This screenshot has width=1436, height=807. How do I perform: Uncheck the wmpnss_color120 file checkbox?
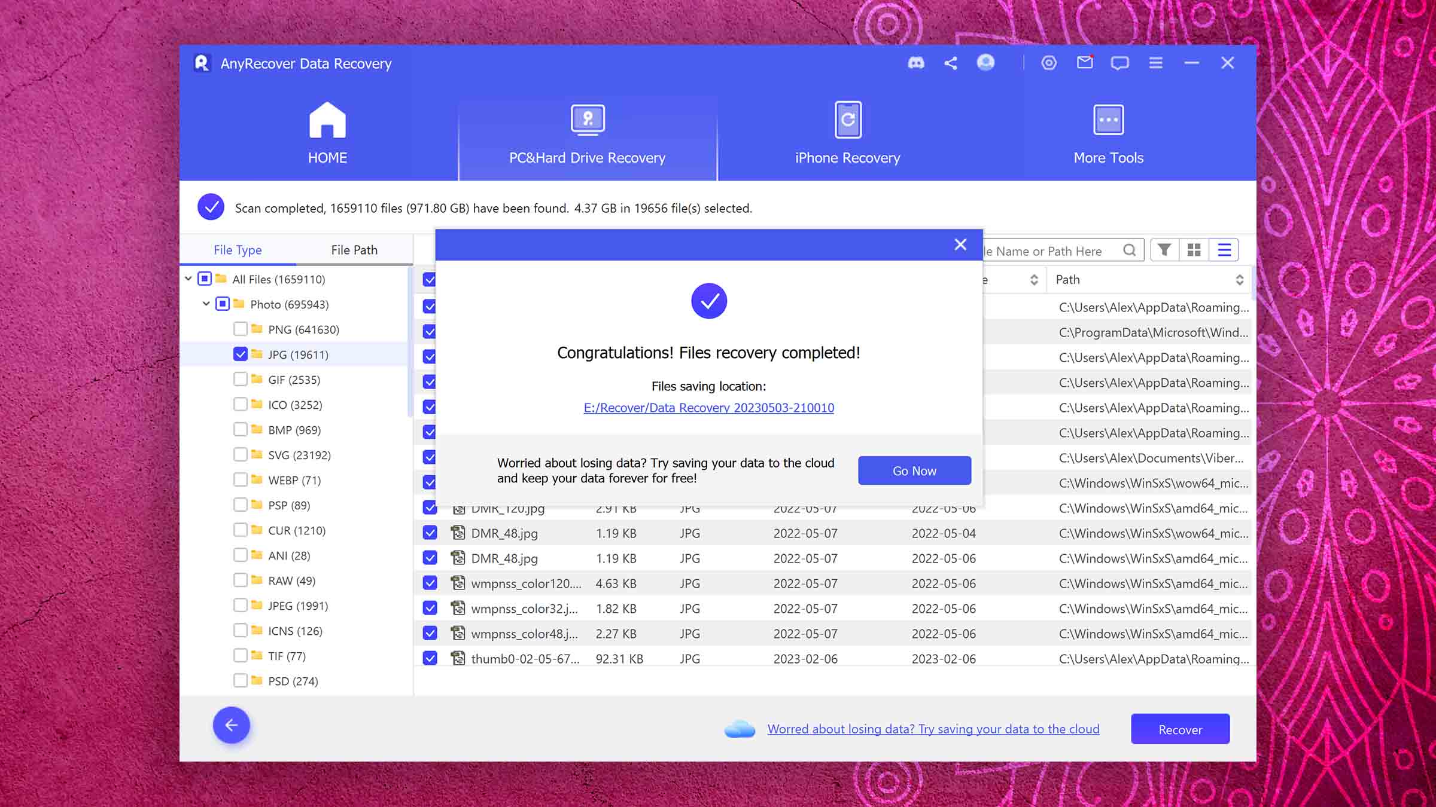point(430,583)
